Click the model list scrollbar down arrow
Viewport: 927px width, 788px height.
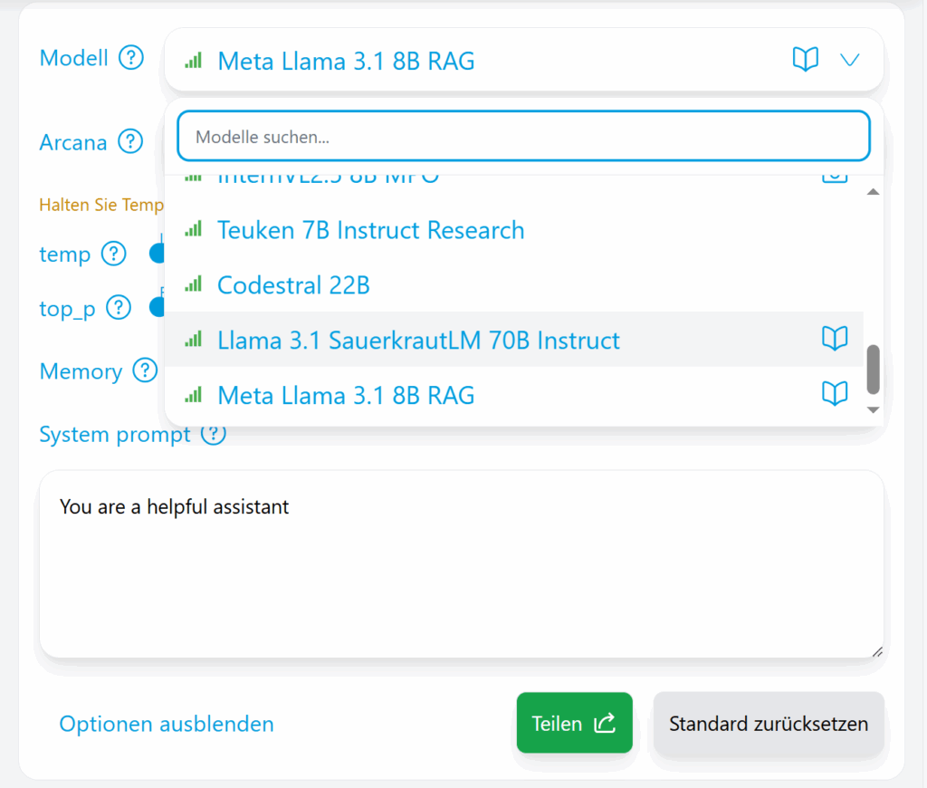coord(873,409)
